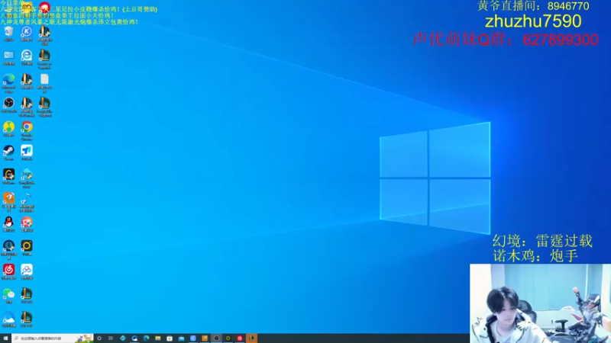Launch the QQ penguin shortcut
The height and width of the screenshot is (343, 611).
pyautogui.click(x=8, y=223)
